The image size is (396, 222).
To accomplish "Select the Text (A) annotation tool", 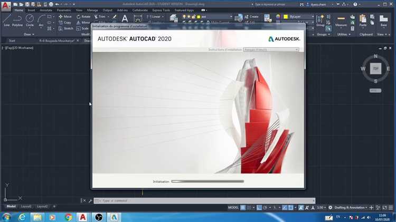I will [x=125, y=18].
